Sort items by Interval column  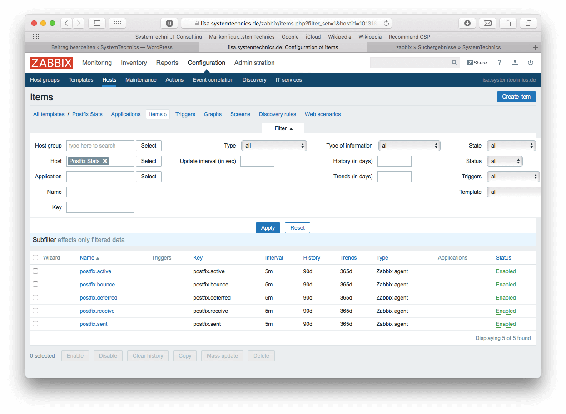pos(274,258)
